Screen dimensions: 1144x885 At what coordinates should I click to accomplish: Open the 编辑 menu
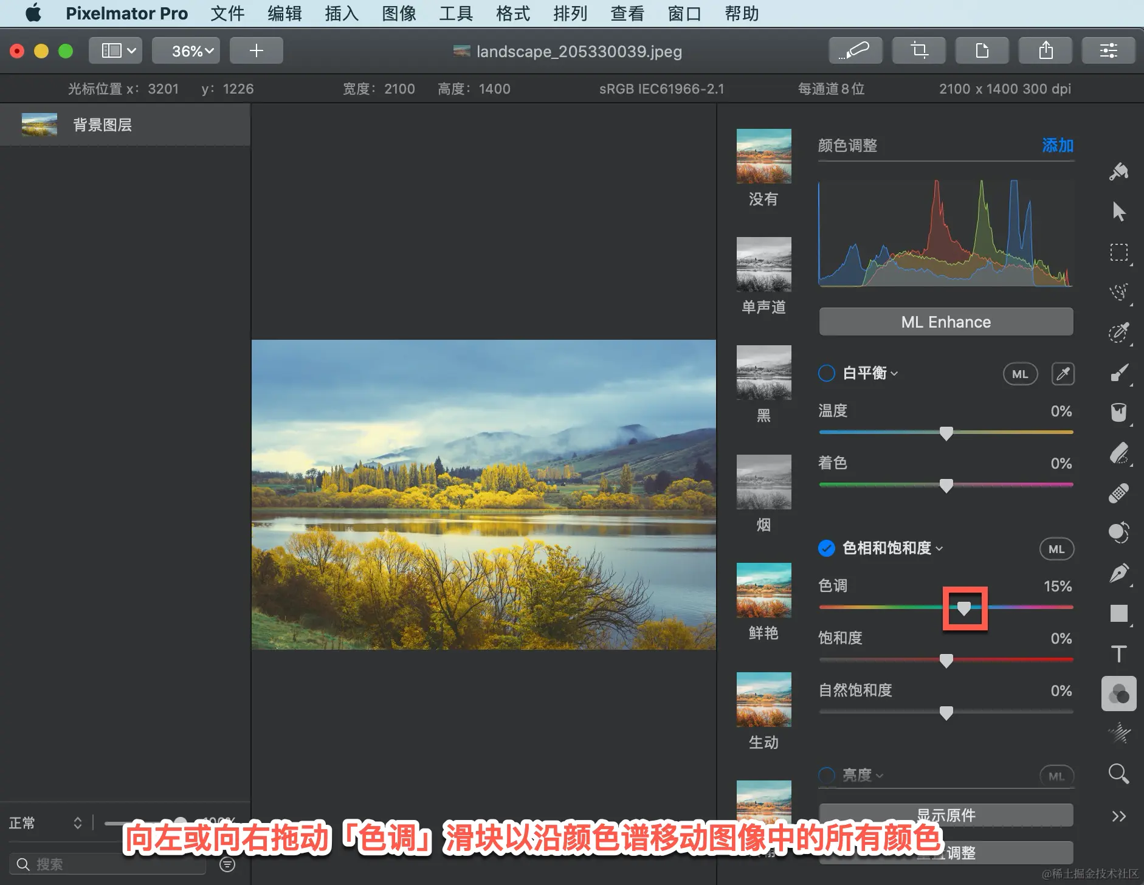[x=284, y=13]
